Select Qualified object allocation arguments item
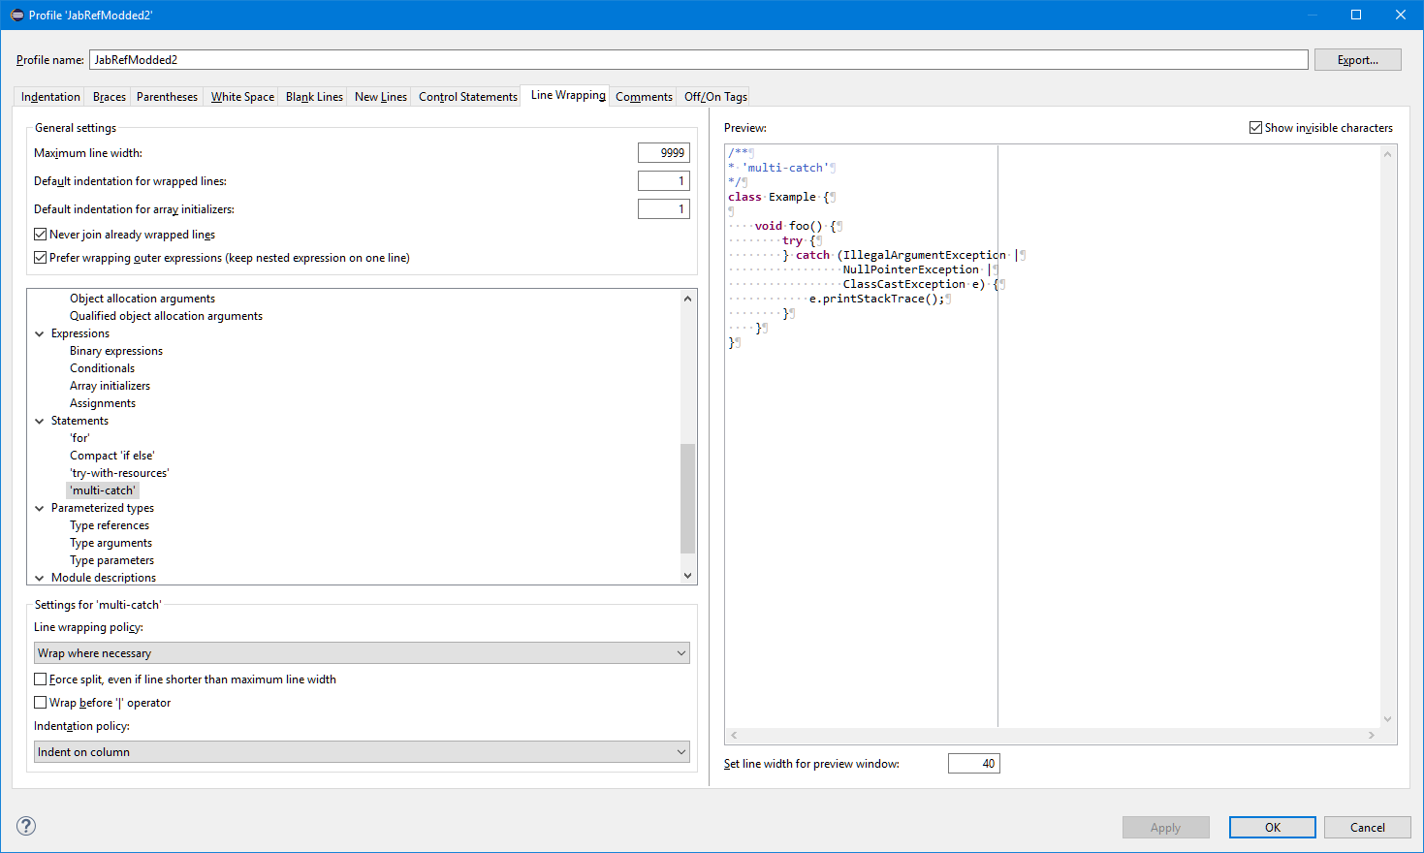The height and width of the screenshot is (853, 1424). (x=166, y=316)
